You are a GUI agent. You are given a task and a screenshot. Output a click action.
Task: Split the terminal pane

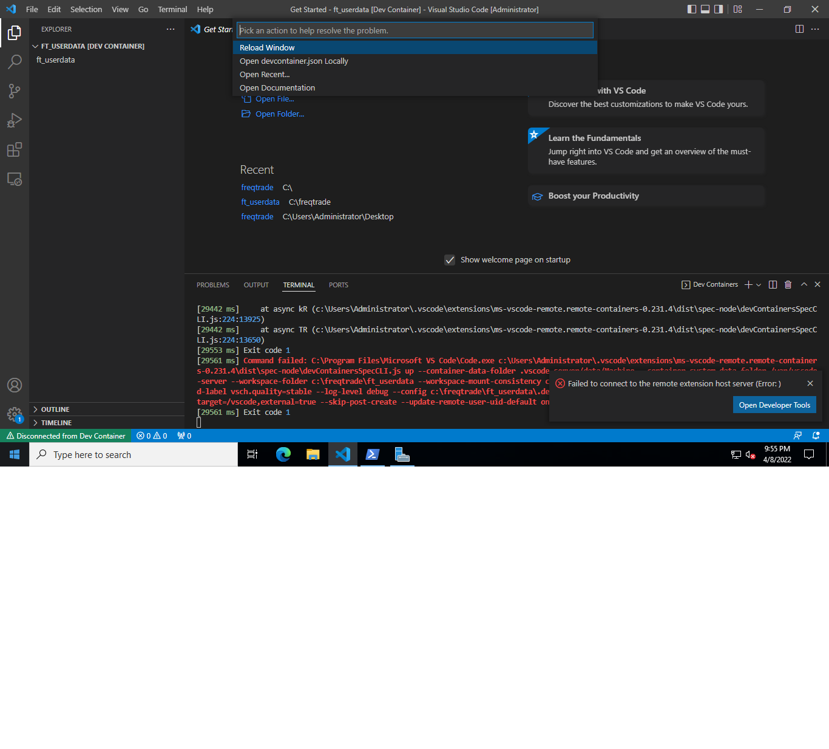(773, 284)
